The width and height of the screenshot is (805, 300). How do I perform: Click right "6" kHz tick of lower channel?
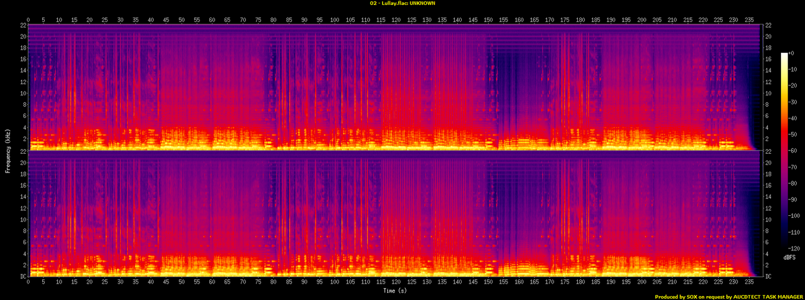(767, 242)
